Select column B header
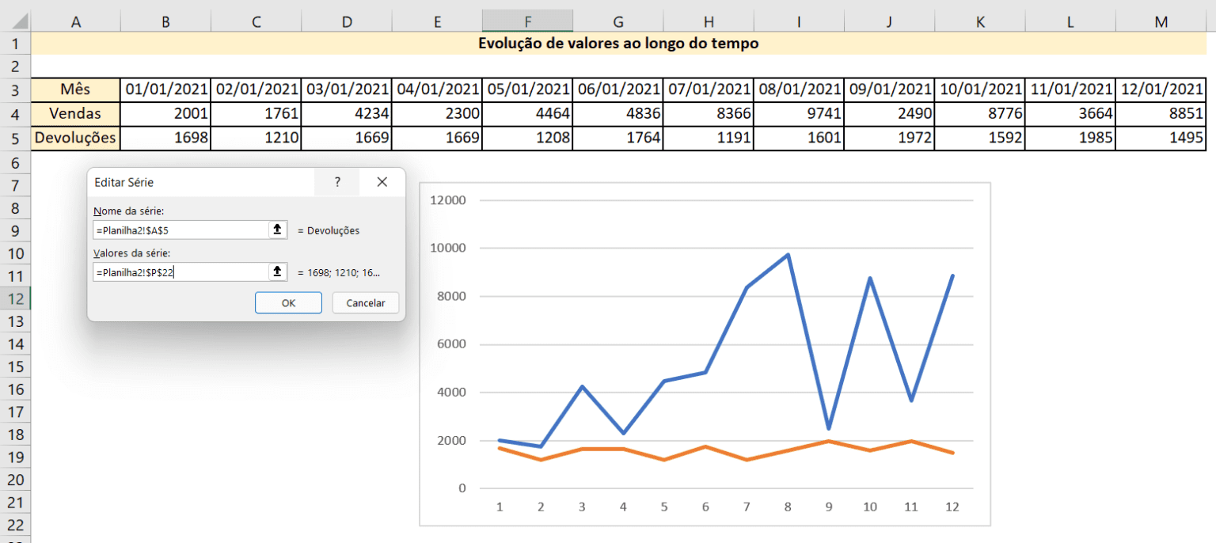Viewport: 1216px width, 543px height. click(x=165, y=22)
